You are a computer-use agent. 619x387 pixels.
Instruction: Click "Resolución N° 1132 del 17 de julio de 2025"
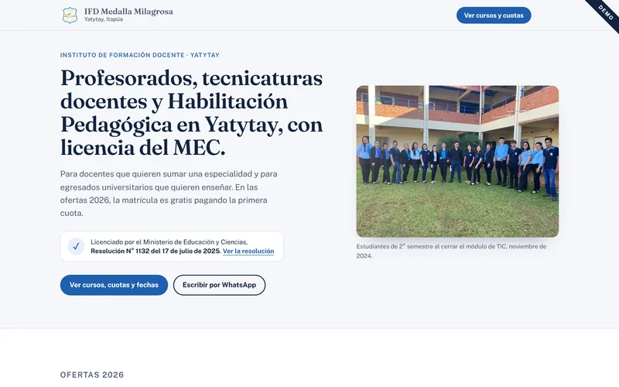pyautogui.click(x=156, y=251)
